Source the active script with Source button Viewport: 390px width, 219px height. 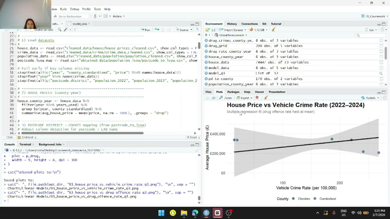(x=182, y=30)
